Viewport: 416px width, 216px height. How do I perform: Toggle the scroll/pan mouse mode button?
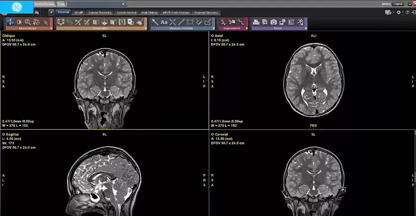[10, 22]
